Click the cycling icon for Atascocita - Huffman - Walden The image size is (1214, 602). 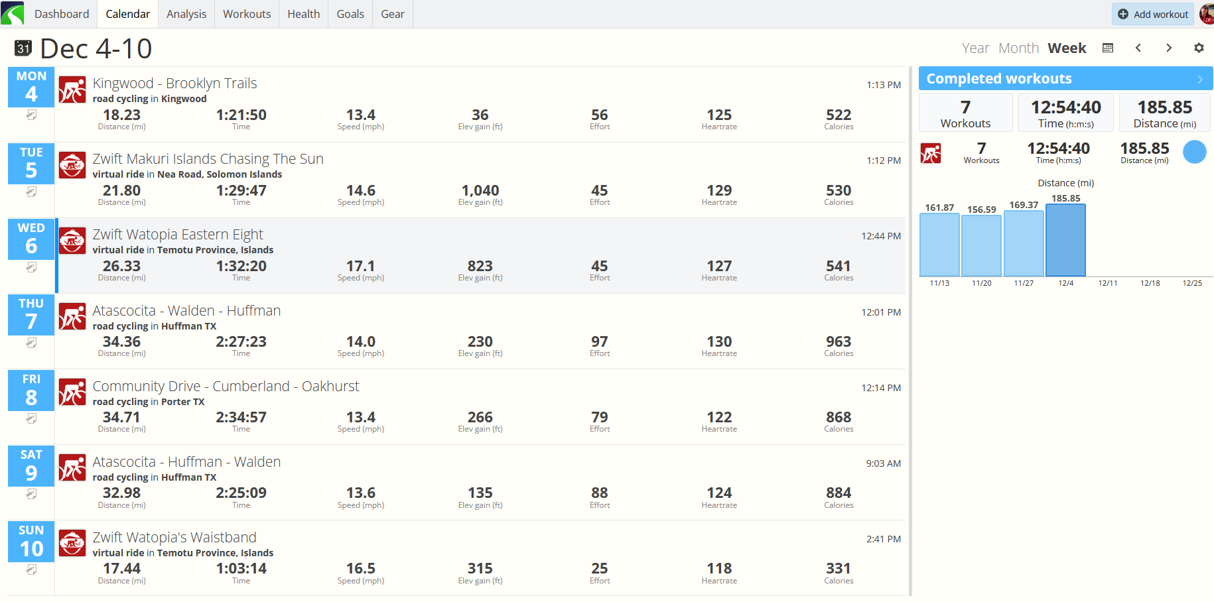(72, 468)
